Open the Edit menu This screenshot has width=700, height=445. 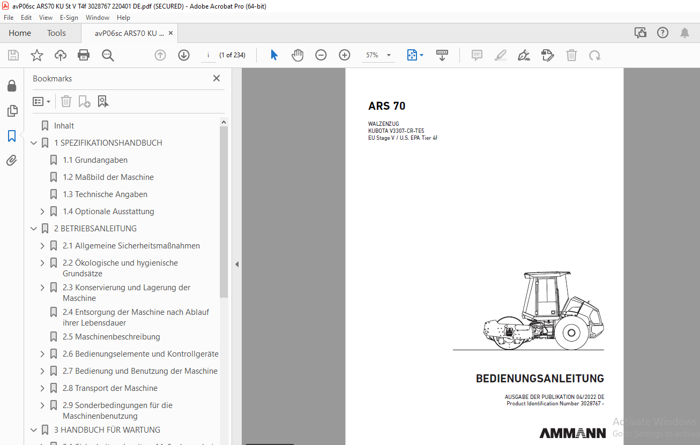[26, 18]
